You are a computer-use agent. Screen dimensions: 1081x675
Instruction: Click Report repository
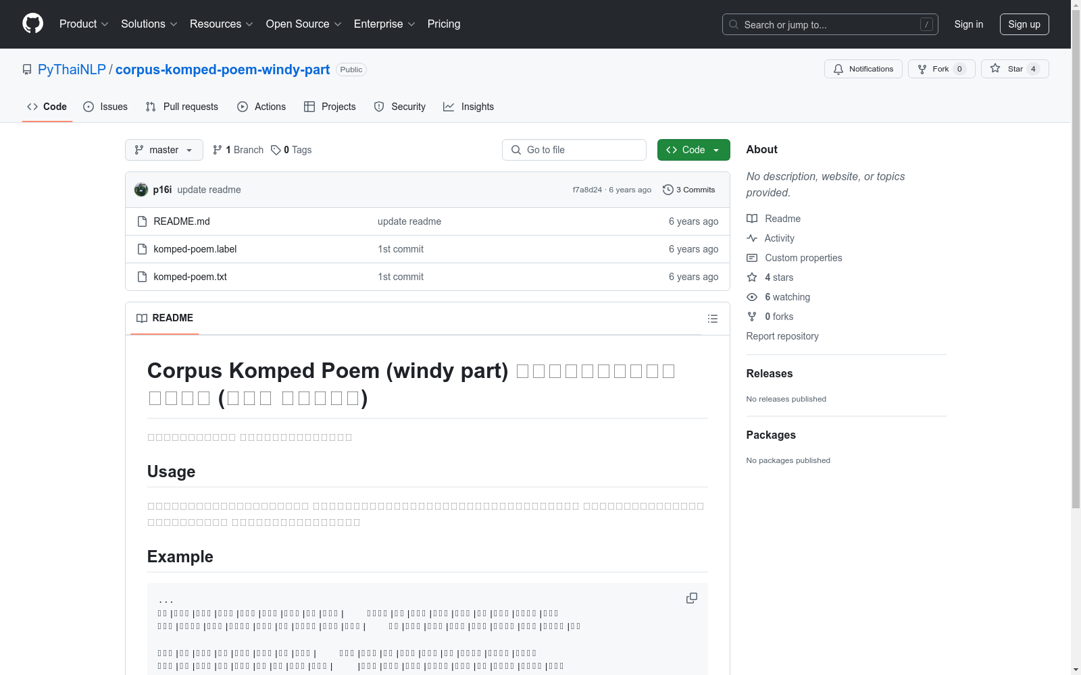pyautogui.click(x=782, y=336)
